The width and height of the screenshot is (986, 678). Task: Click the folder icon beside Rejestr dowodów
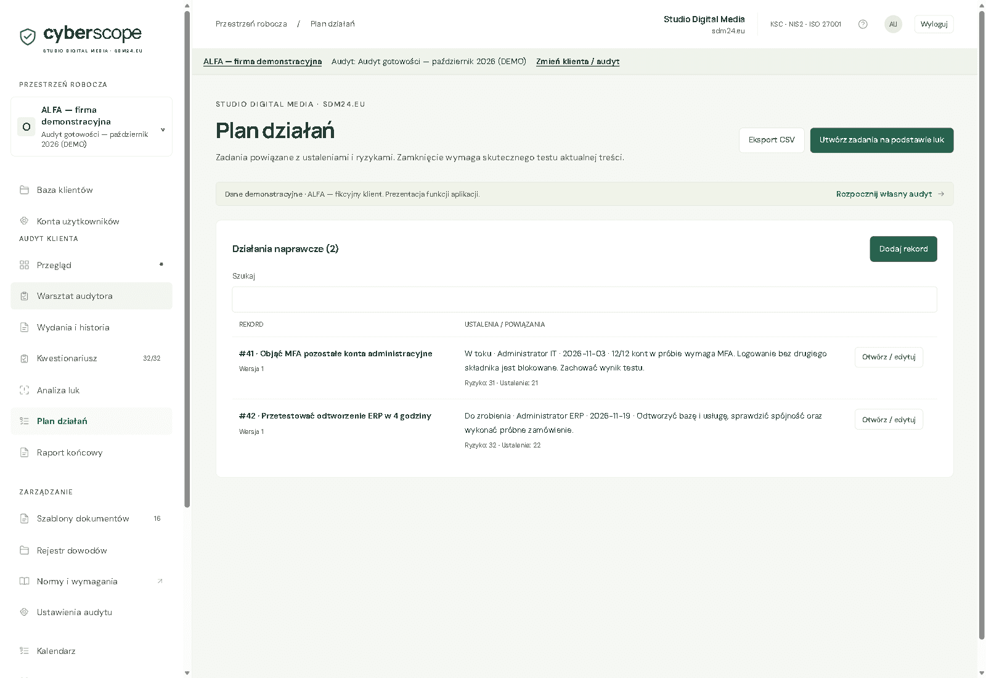[25, 550]
